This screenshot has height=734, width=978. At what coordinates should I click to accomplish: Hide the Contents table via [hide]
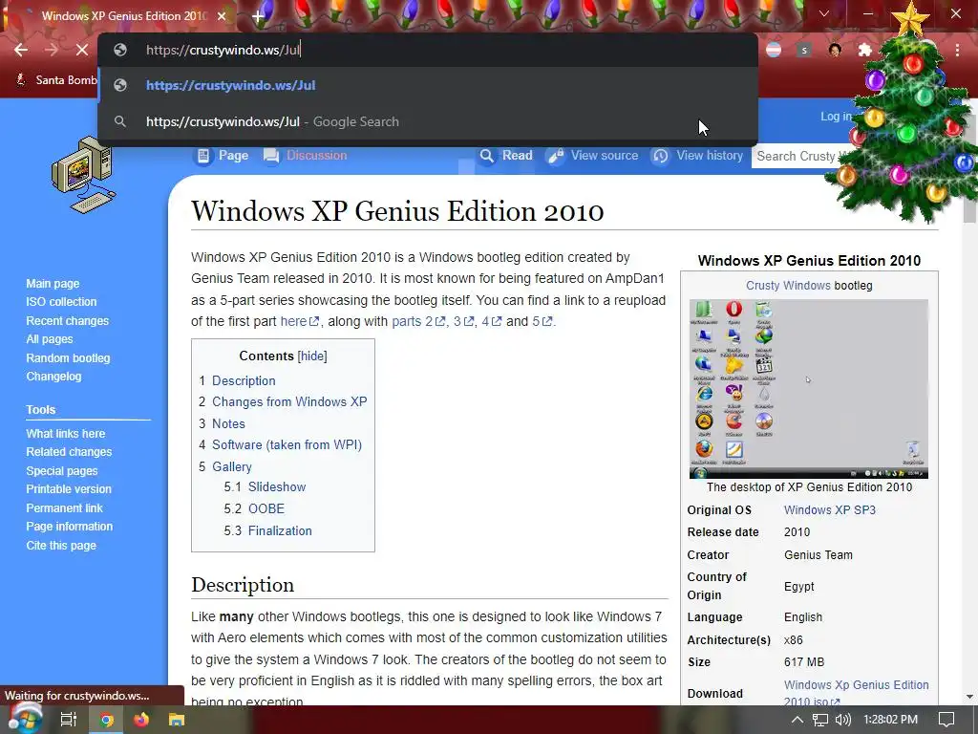[312, 356]
